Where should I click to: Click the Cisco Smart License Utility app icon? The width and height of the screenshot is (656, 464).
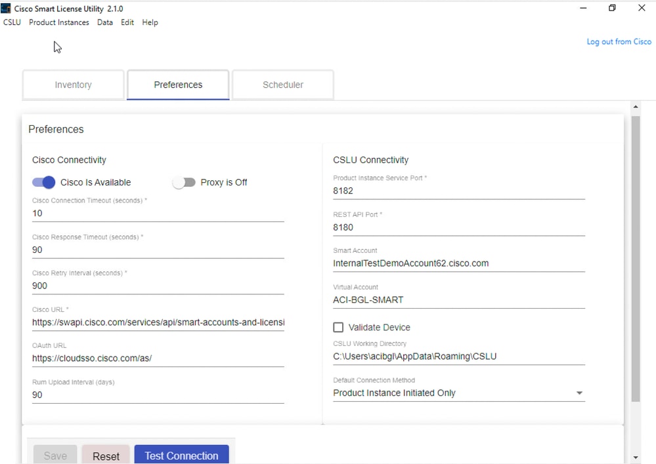coord(6,9)
